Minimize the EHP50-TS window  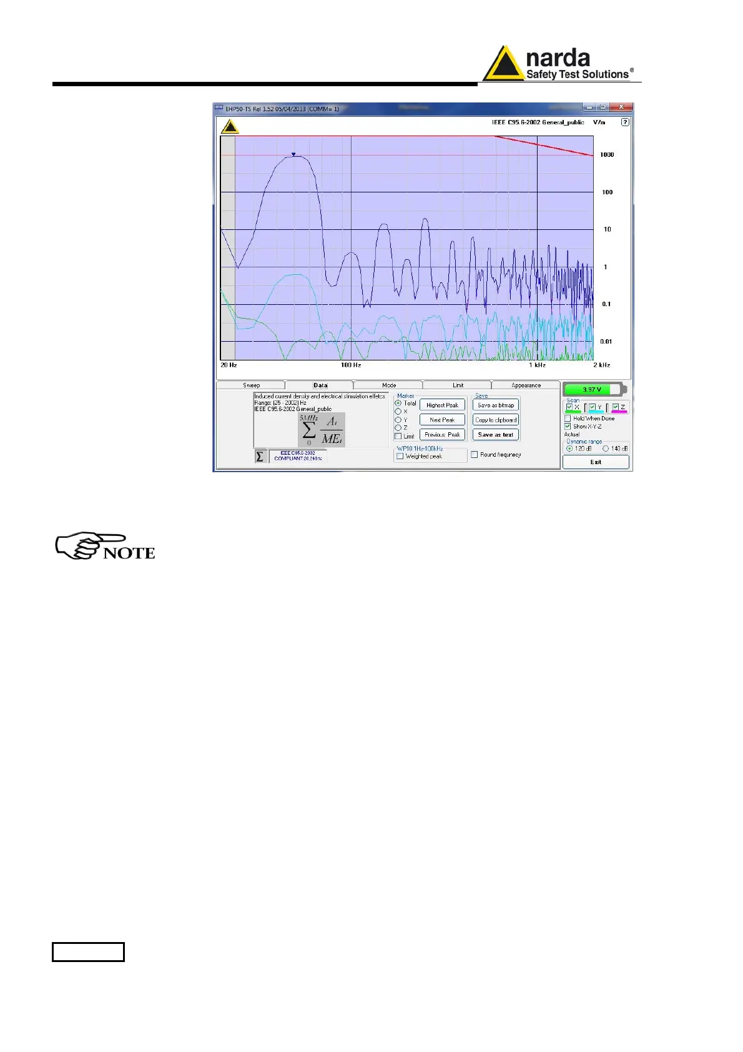tap(589, 107)
